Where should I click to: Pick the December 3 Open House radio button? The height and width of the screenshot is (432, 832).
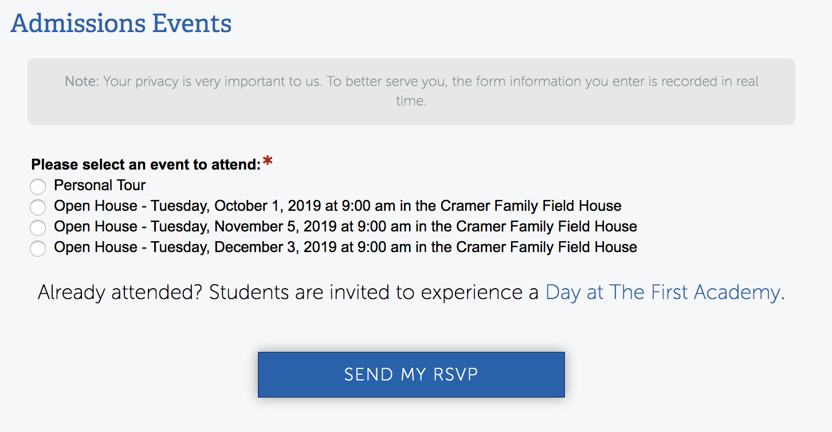pyautogui.click(x=38, y=249)
